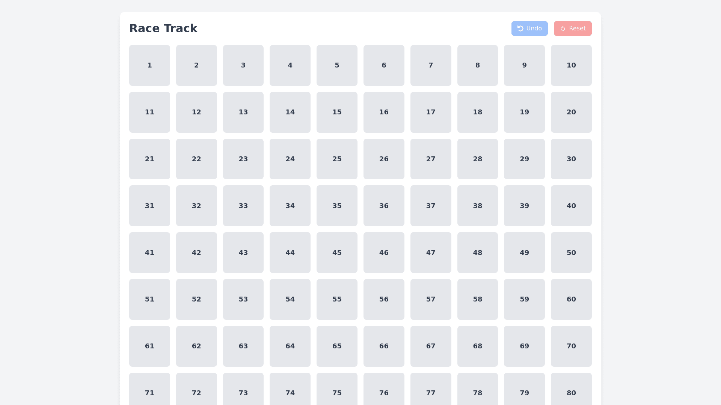This screenshot has width=721, height=405.
Task: Pick tile number 57
Action: pyautogui.click(x=430, y=299)
